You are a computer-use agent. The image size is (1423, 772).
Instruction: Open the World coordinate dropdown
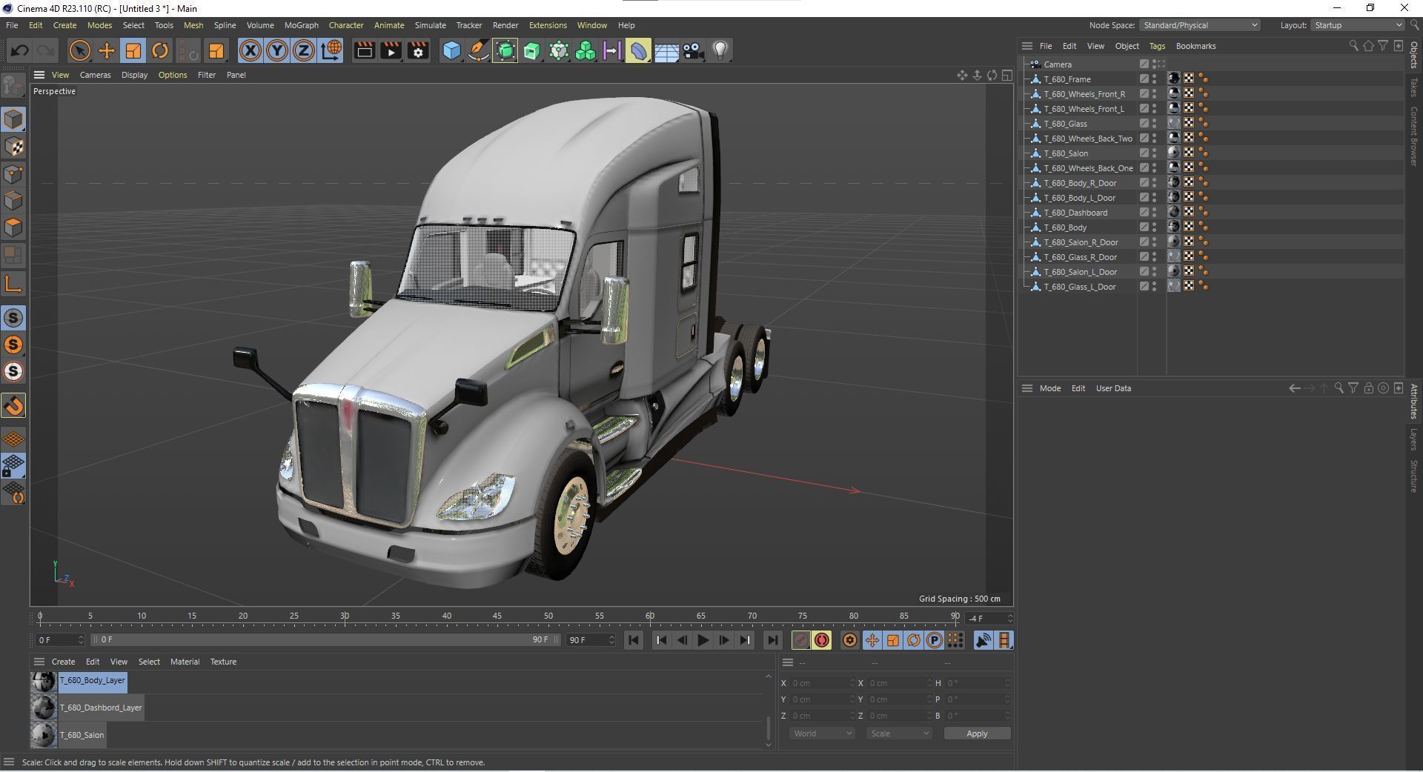(x=821, y=733)
